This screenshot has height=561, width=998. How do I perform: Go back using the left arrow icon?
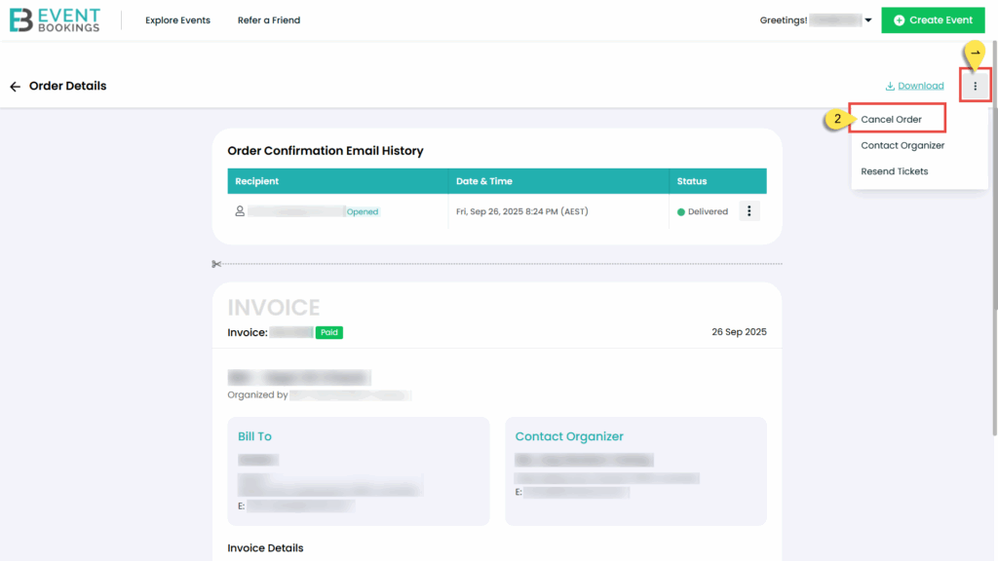click(x=15, y=87)
